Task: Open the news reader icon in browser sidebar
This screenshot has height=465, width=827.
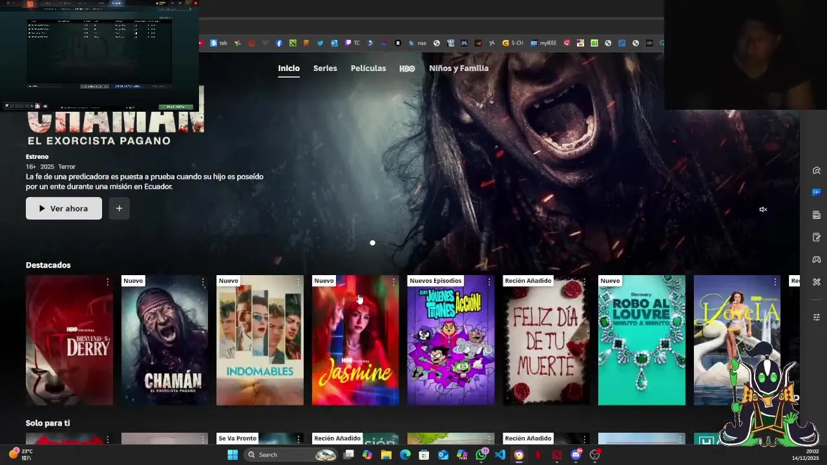Action: click(817, 214)
